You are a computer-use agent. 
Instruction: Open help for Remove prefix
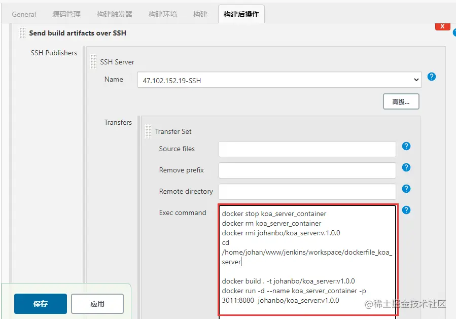tap(405, 167)
